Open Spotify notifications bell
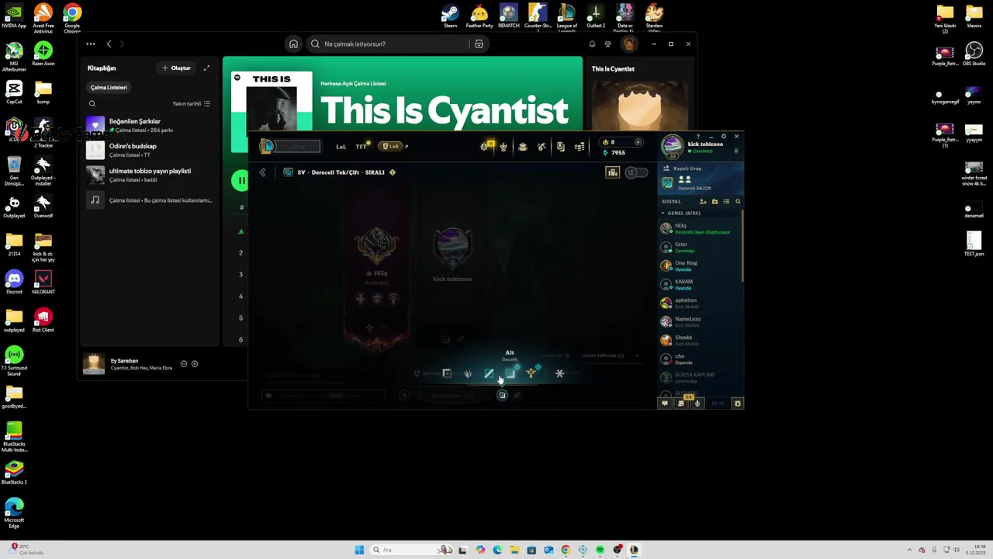The image size is (993, 559). tap(592, 43)
